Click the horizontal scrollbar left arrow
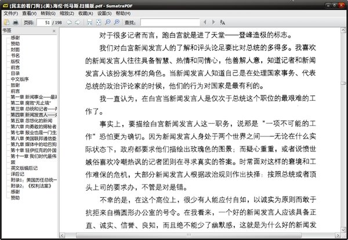 click(63, 235)
